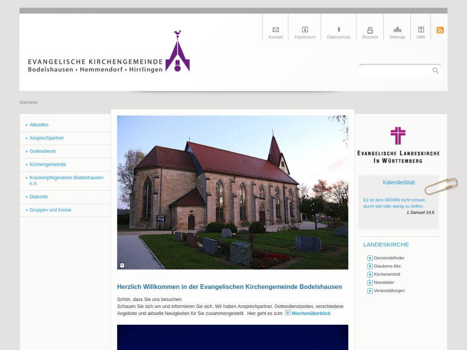Click the magnifying glass search icon
The height and width of the screenshot is (350, 467).
tap(435, 70)
